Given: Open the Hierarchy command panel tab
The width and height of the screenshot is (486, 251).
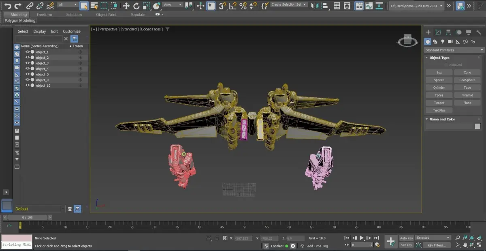Looking at the screenshot, I should click(448, 32).
